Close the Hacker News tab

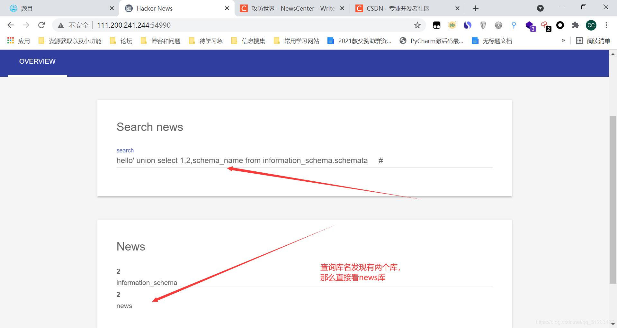227,8
